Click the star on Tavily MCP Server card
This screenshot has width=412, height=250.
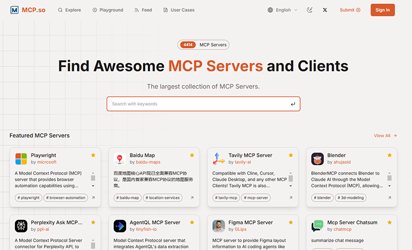[x=291, y=155]
